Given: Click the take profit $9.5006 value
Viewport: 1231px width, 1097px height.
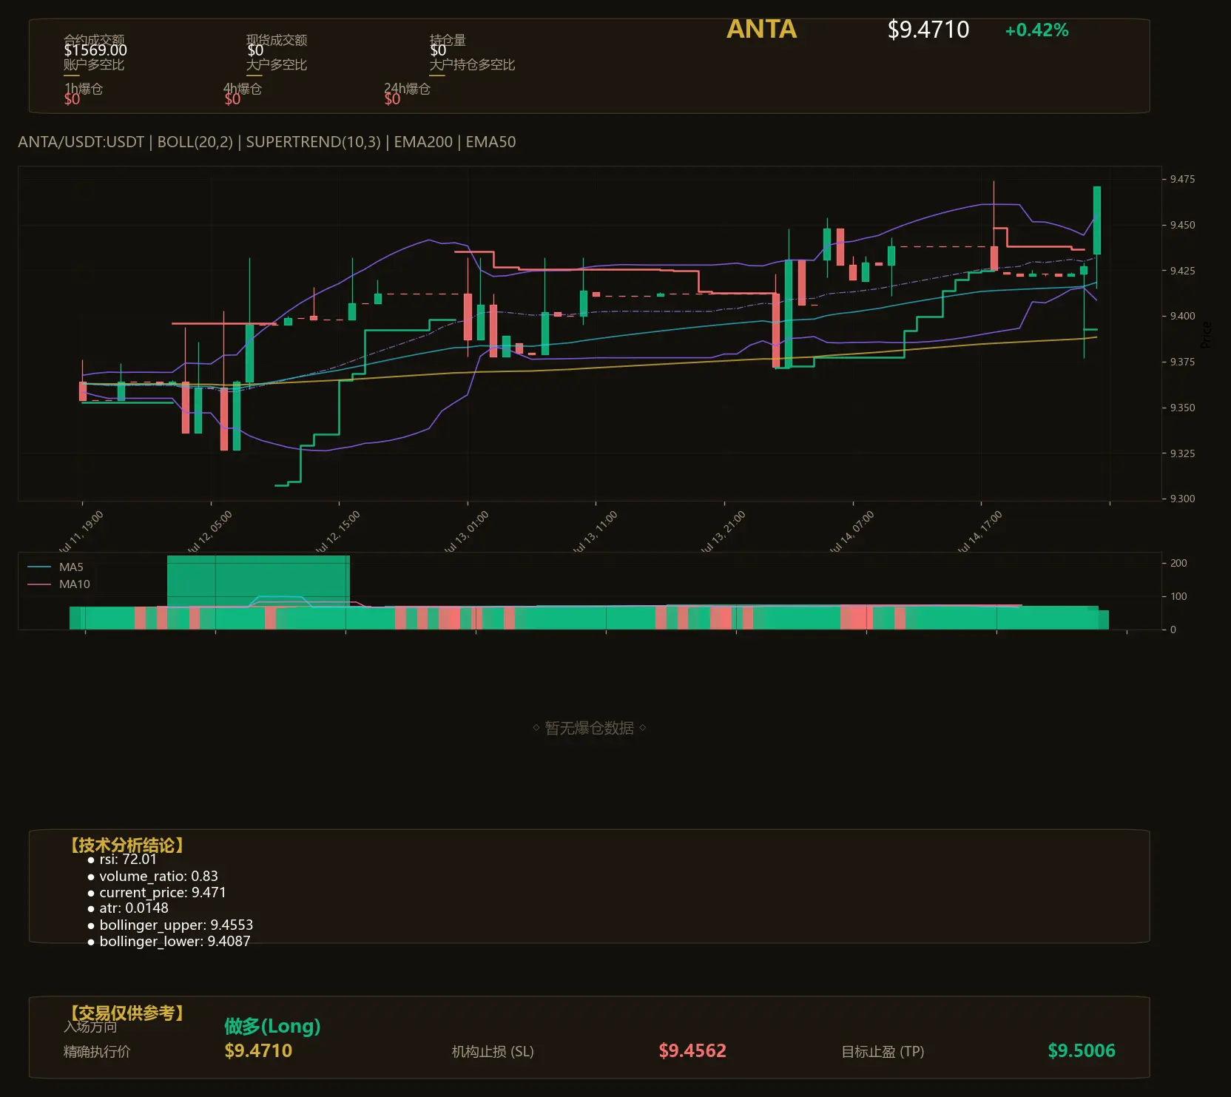Looking at the screenshot, I should 1082,1051.
